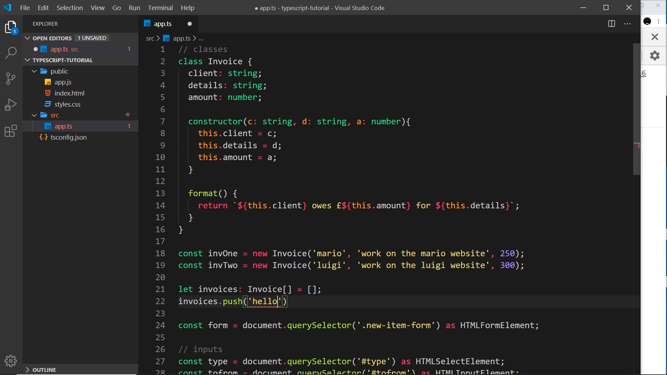Click the Split Editor Right icon

(612, 24)
